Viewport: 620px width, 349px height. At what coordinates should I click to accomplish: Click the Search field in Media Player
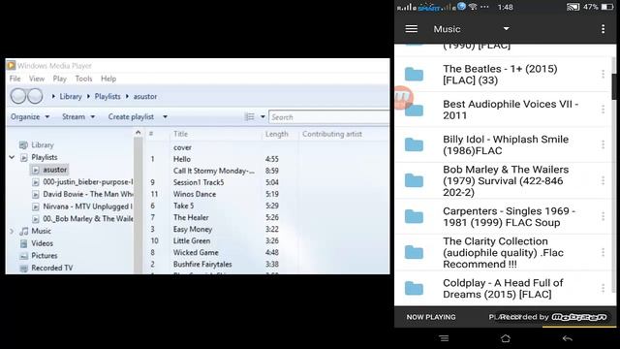[x=328, y=117]
